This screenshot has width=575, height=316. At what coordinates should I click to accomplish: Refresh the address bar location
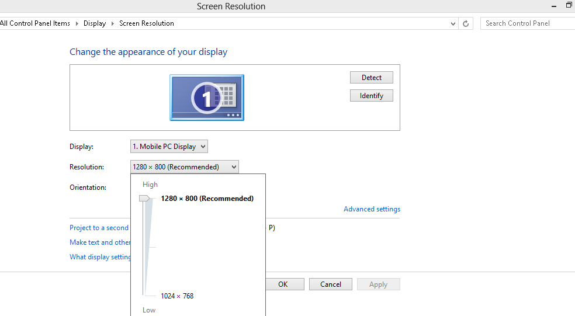pos(466,23)
